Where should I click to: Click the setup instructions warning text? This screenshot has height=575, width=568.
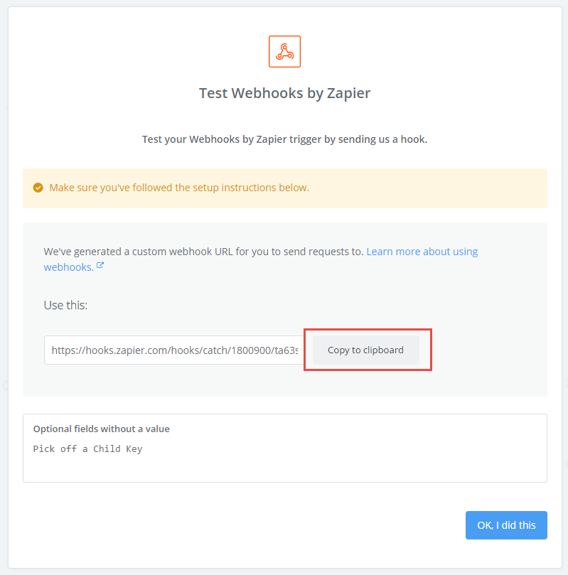click(179, 188)
